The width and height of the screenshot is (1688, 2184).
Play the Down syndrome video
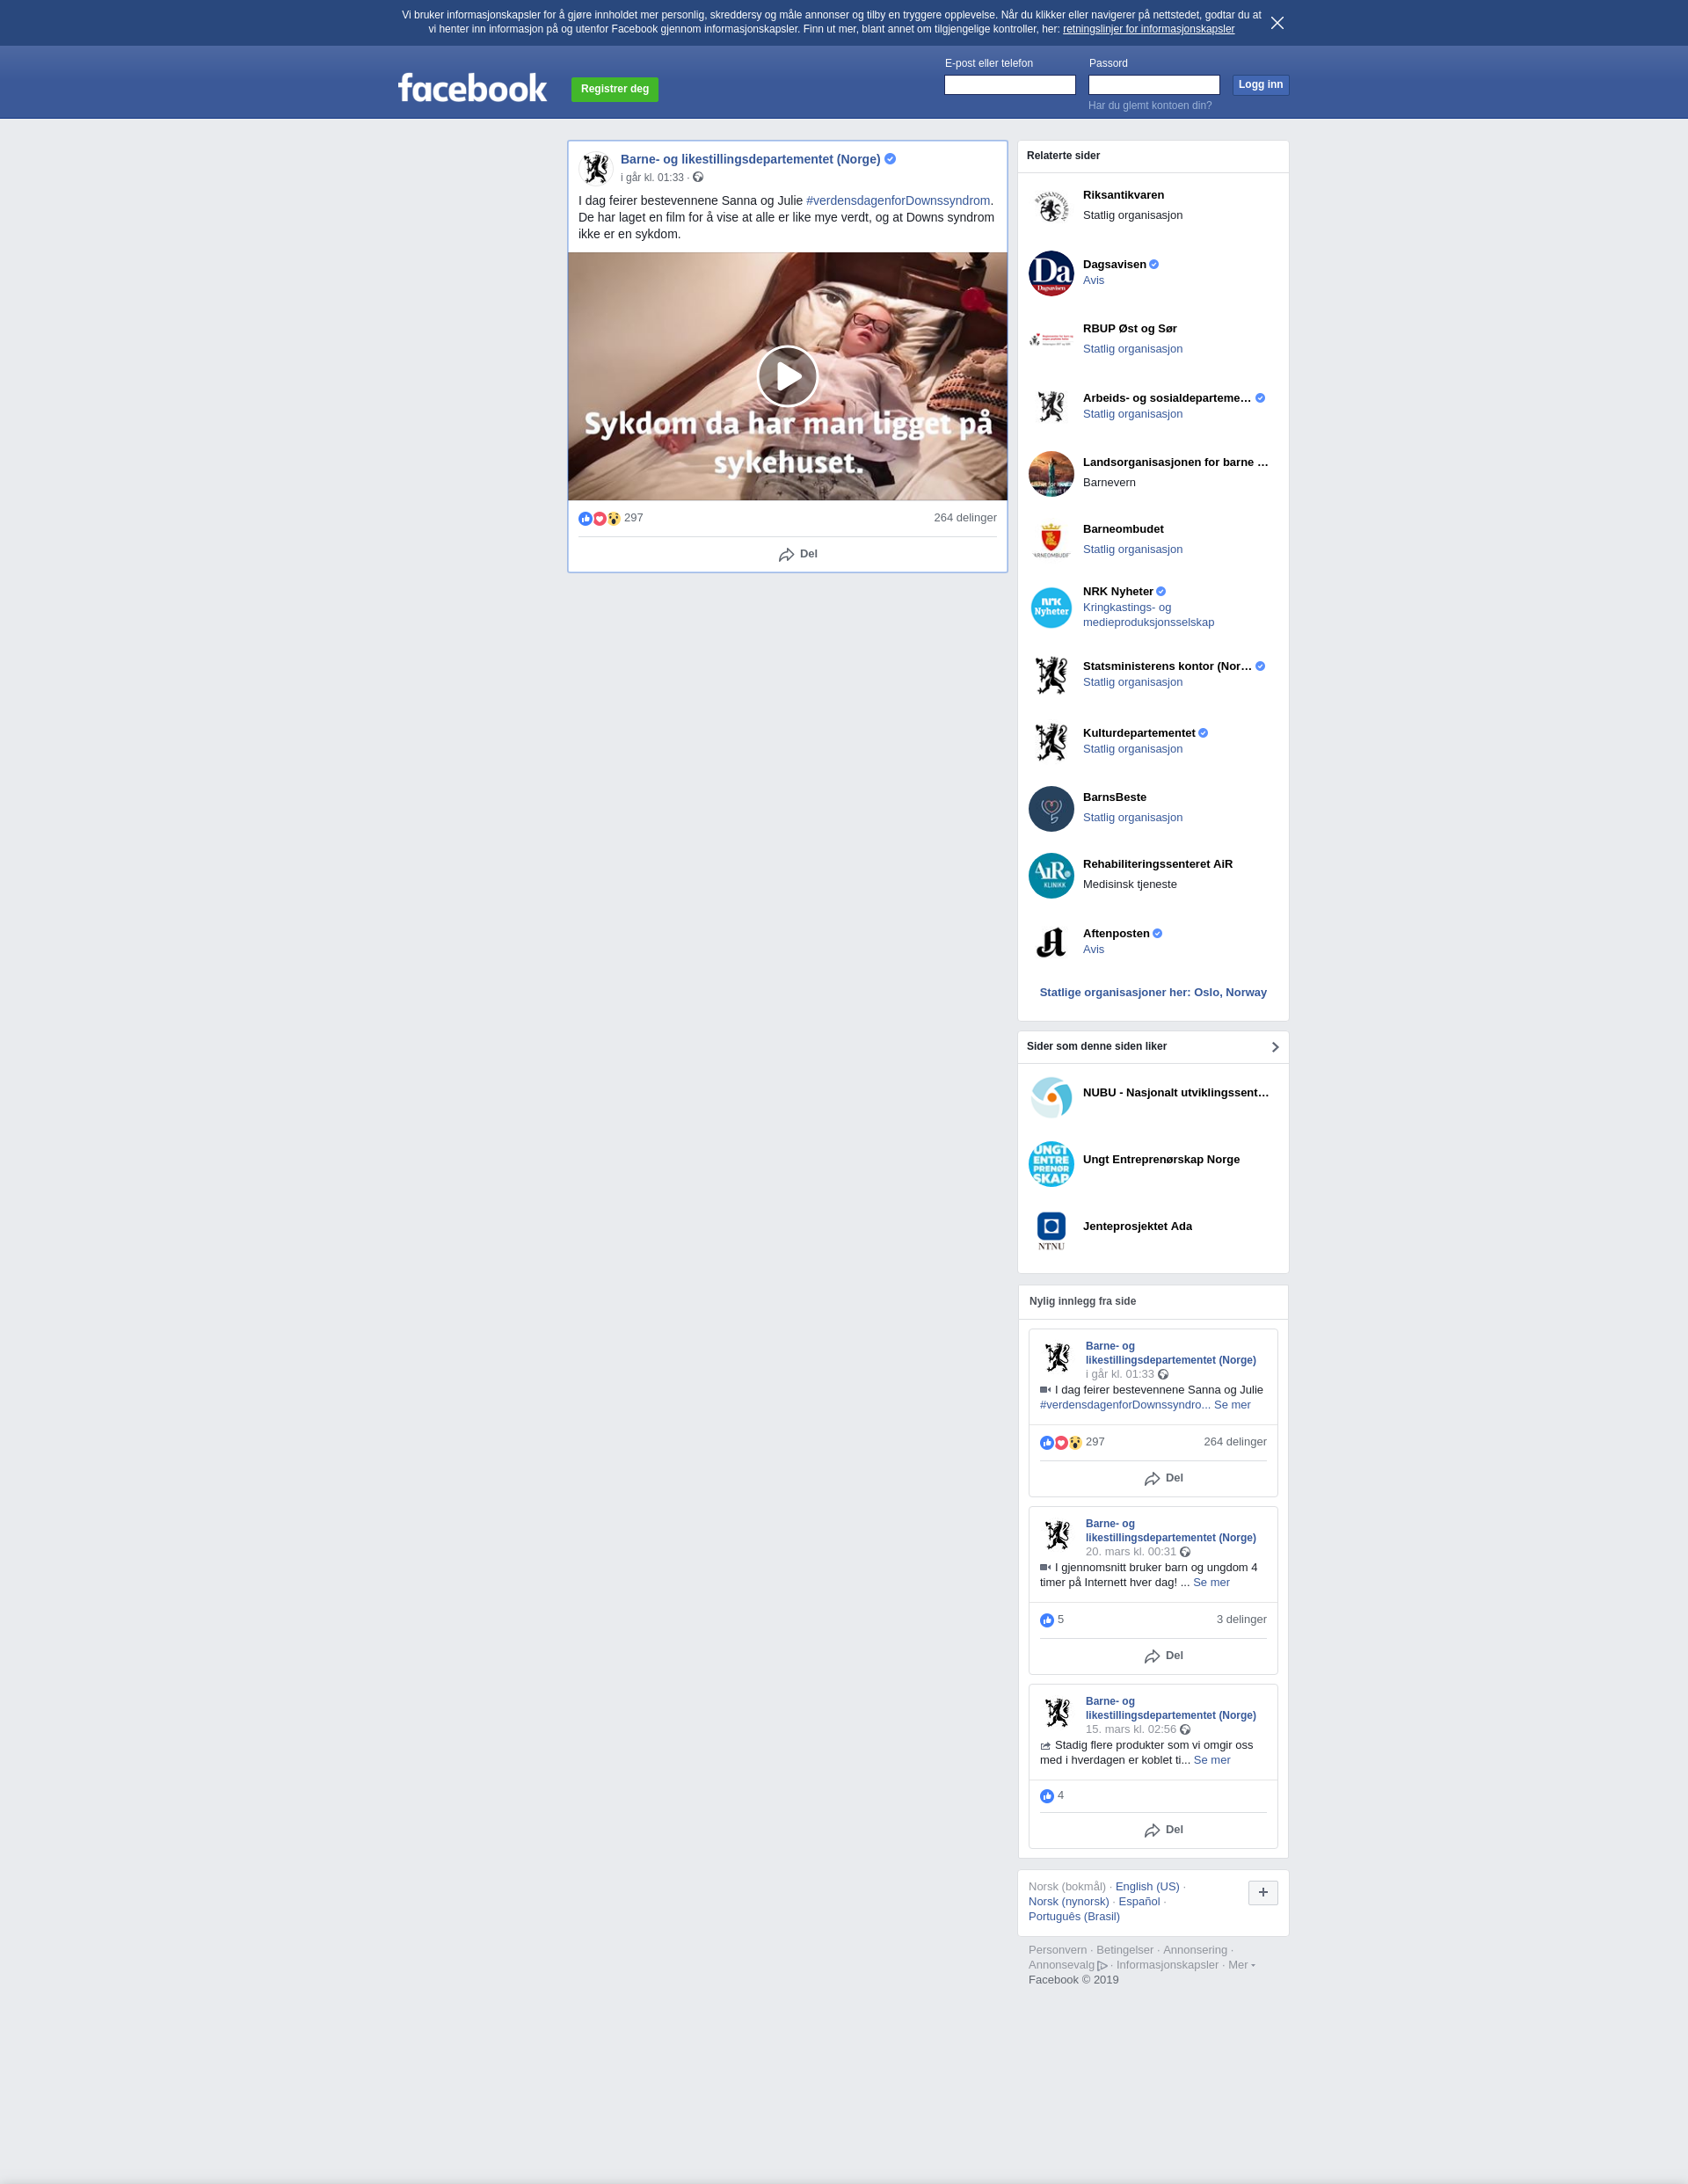(787, 376)
